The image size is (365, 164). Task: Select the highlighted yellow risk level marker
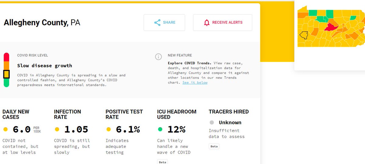6,74
